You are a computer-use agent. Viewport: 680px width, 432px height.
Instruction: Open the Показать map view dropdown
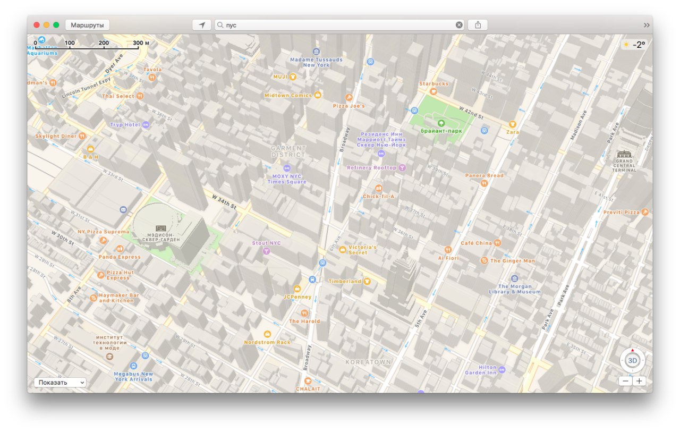tap(60, 382)
